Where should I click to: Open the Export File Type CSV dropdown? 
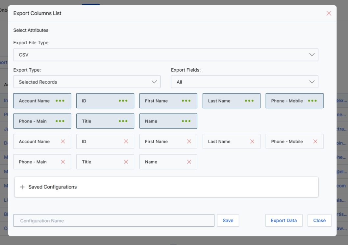pyautogui.click(x=165, y=55)
